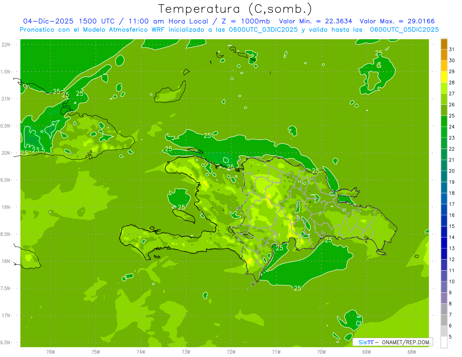This screenshot has width=462, height=357.
Task: Click the '5' colorbar legend value
Action: point(450,337)
